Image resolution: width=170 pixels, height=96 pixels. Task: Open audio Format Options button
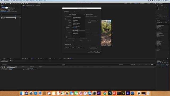[93, 48]
